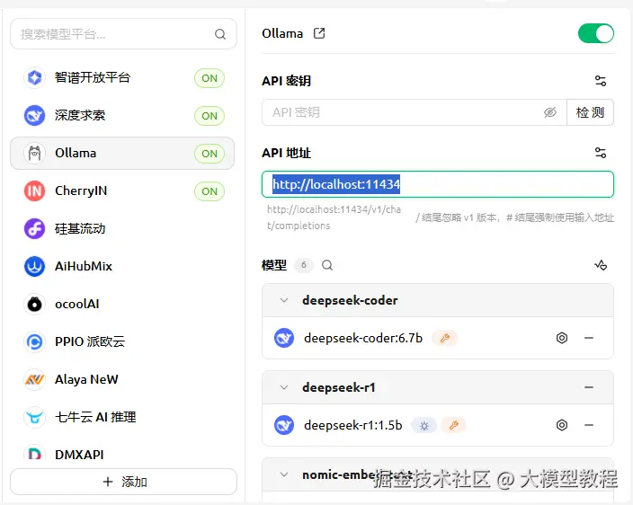The width and height of the screenshot is (633, 505).
Task: Click the Alaya NeW provider logo
Action: (35, 379)
